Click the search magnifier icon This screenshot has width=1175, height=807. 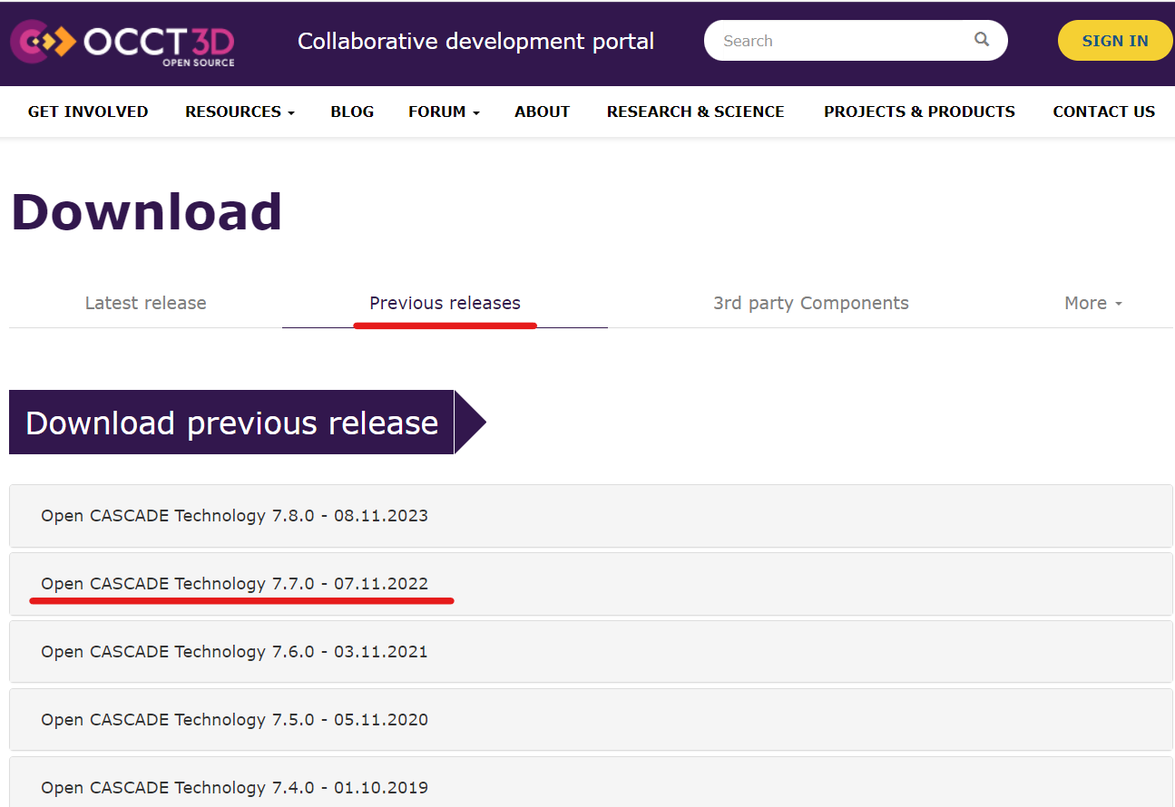982,40
